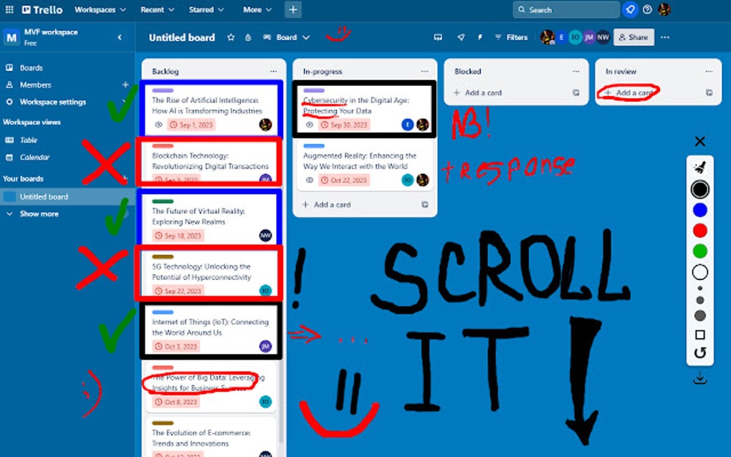Screen dimensions: 731x457
Task: Click undo in the drawing toolbar
Action: (699, 352)
